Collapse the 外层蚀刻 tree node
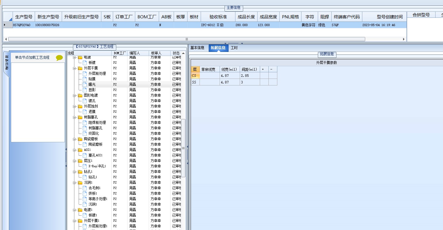 click(x=74, y=106)
